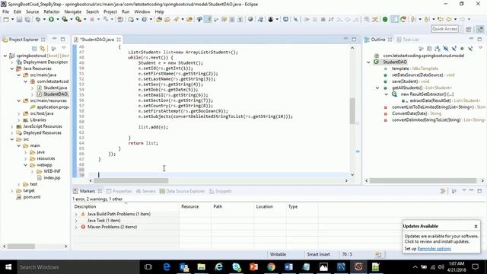487x274 pixels.
Task: Expand the target folder
Action: pyautogui.click(x=12, y=191)
